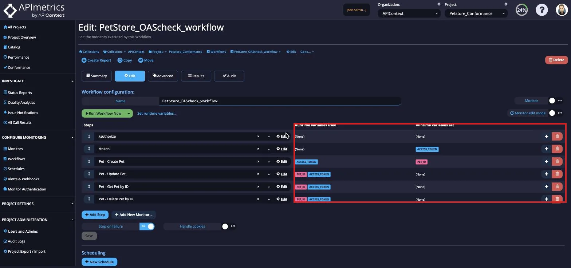Open the Project Petstore_Conformance dropdown
571x268 pixels.
[x=476, y=13]
